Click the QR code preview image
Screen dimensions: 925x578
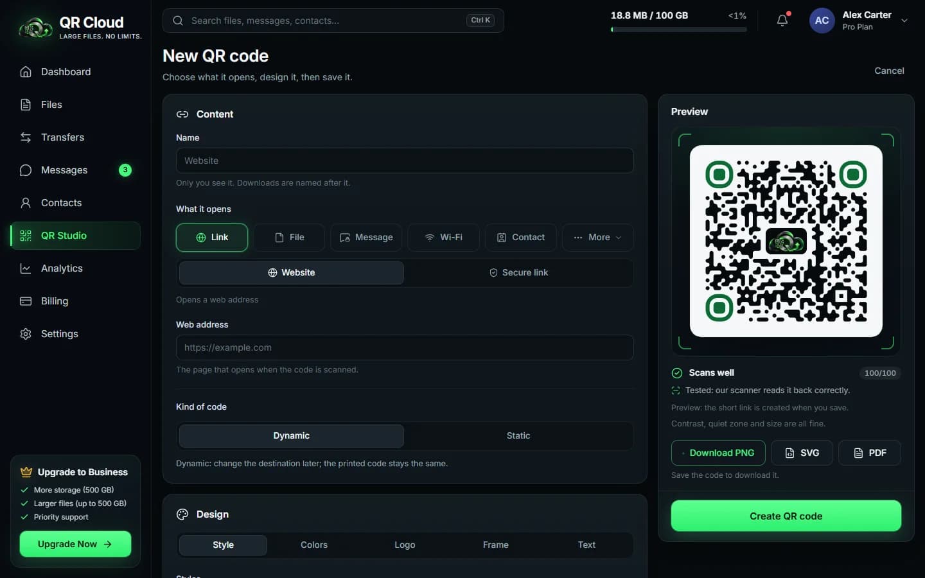(786, 241)
